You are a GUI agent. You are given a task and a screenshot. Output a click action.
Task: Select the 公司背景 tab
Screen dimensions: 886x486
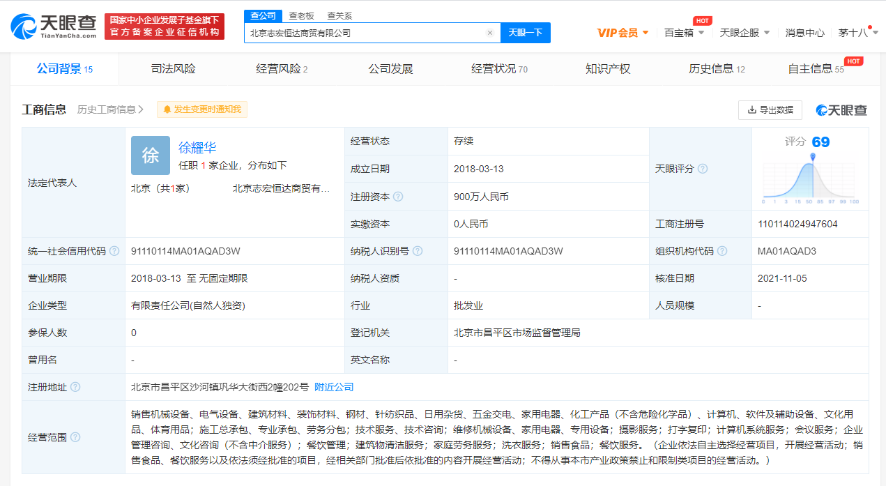[x=64, y=69]
